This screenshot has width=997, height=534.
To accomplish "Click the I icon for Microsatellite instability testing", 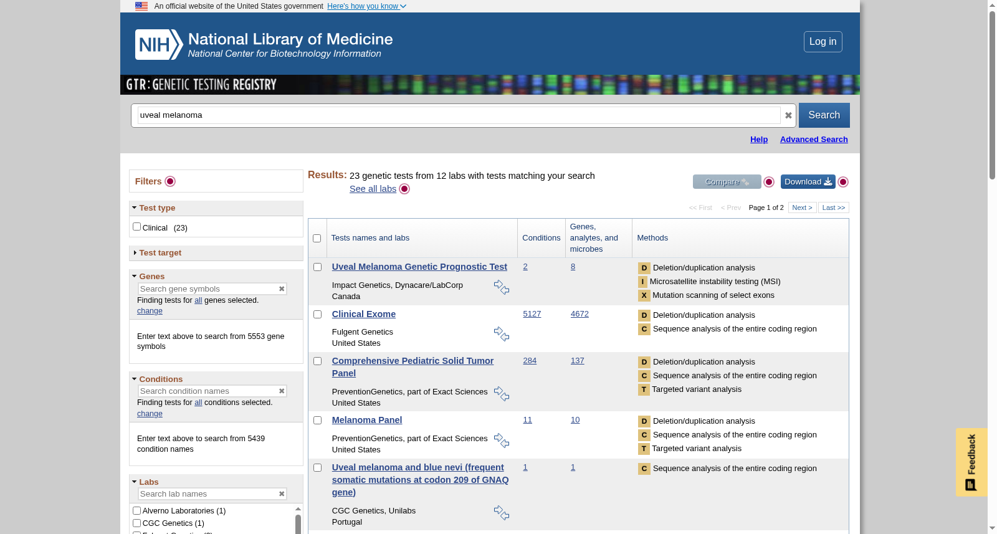I will click(642, 282).
